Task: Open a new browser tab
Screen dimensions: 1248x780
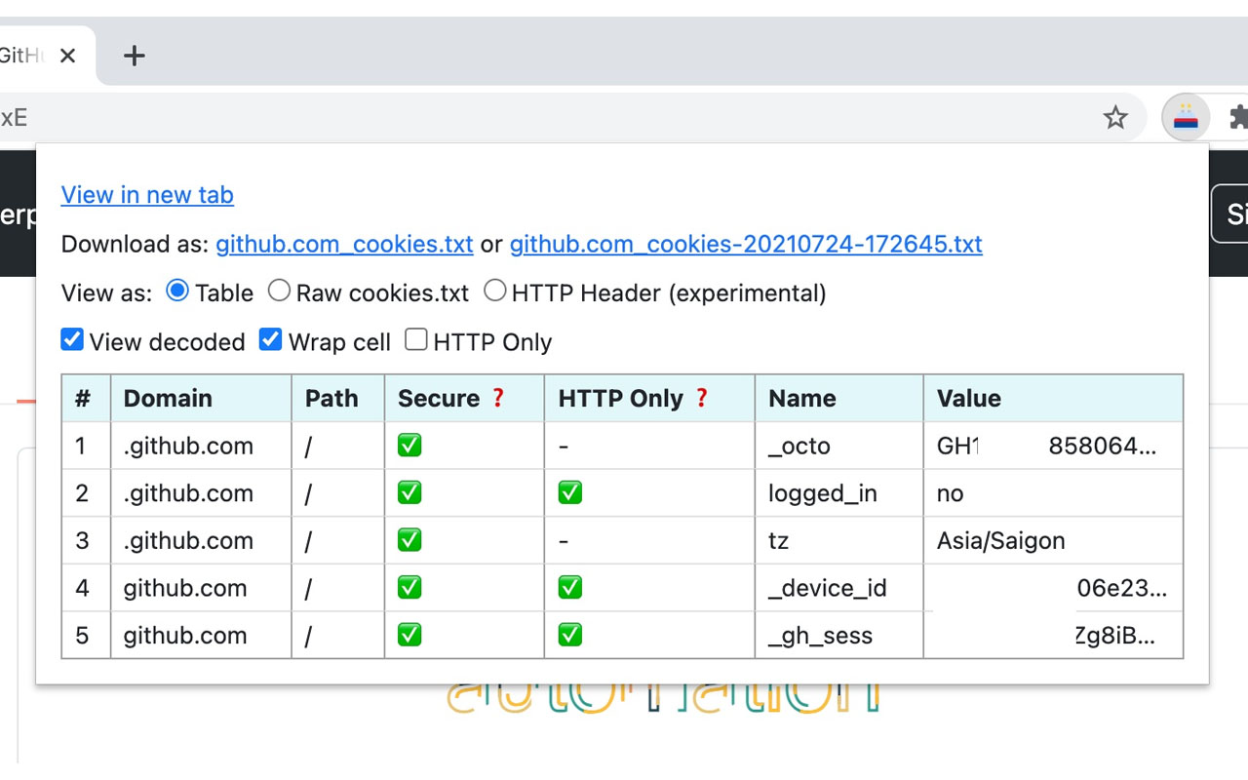Action: [x=135, y=56]
